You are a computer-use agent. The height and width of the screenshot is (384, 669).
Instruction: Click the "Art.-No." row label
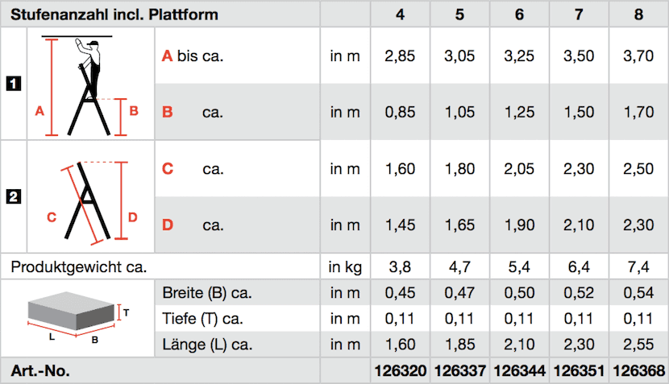point(40,372)
